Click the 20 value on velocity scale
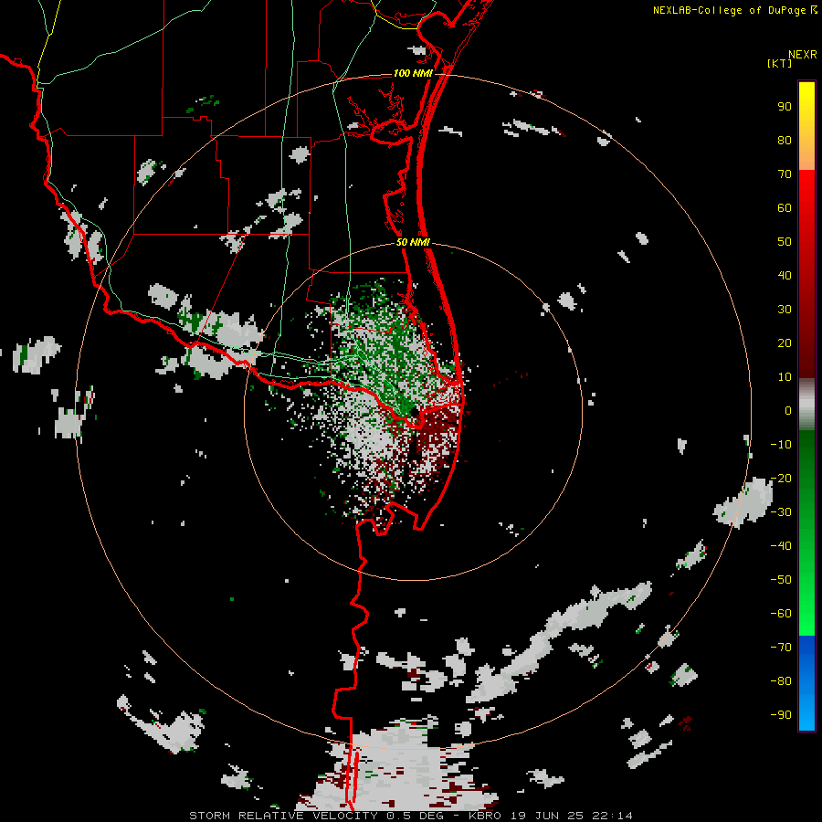 pyautogui.click(x=785, y=343)
